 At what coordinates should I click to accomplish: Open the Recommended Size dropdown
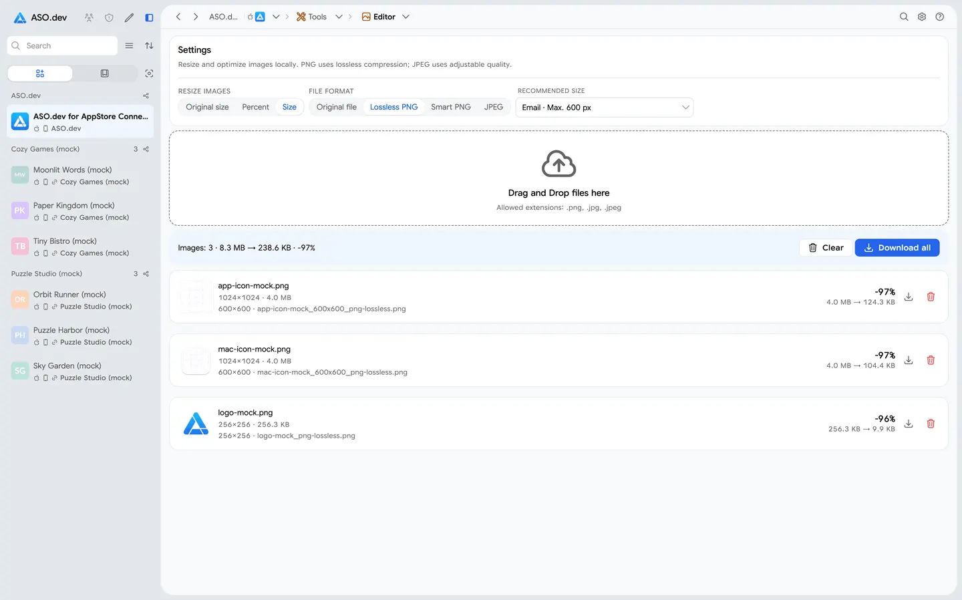(605, 108)
